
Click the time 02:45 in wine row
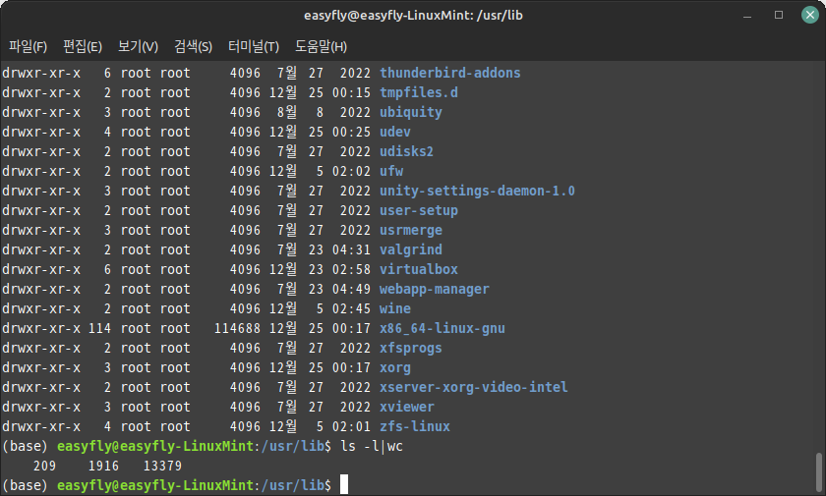[x=351, y=308]
